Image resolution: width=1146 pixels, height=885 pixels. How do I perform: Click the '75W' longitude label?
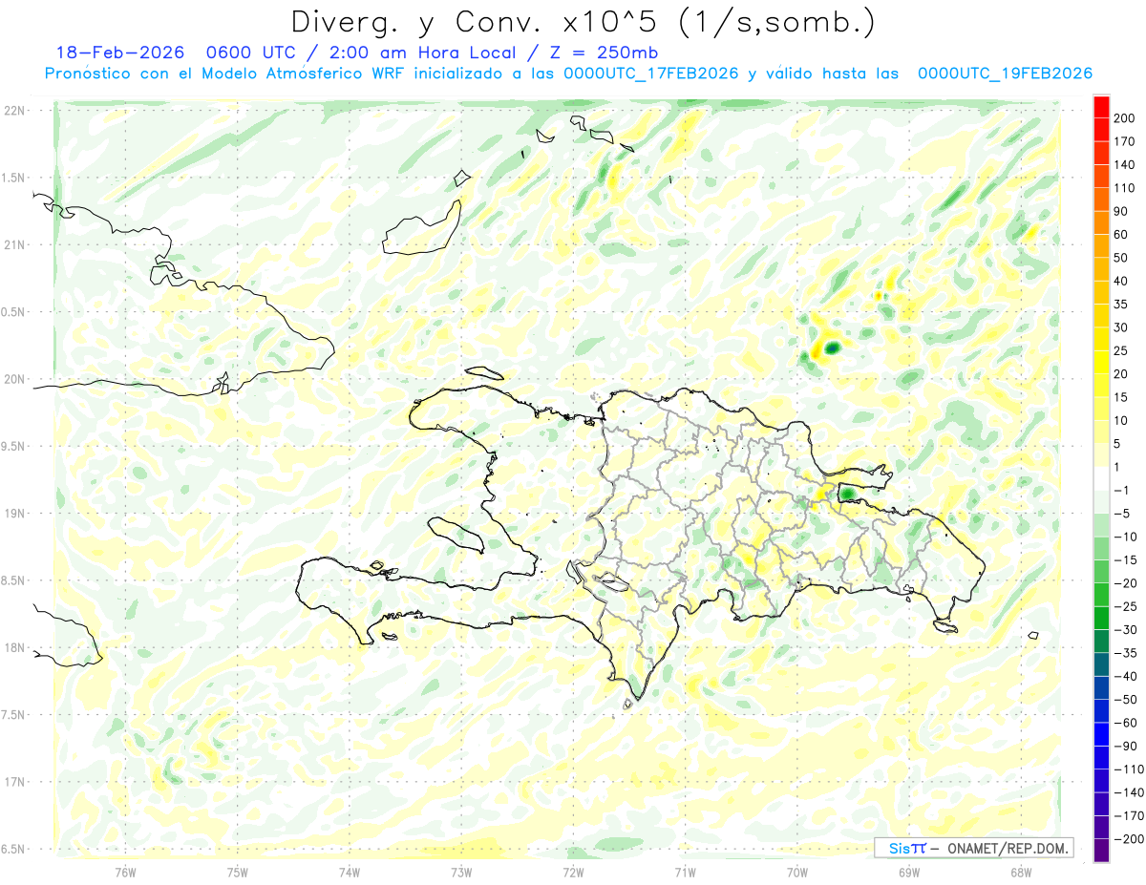238,871
